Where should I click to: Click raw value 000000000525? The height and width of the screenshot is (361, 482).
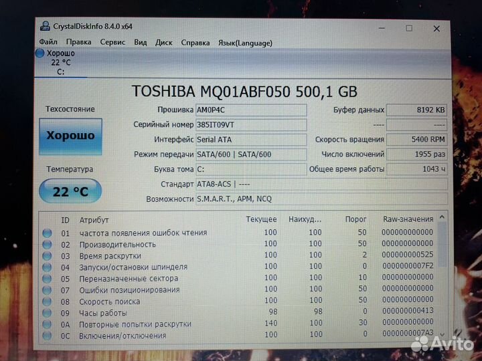[x=408, y=255]
